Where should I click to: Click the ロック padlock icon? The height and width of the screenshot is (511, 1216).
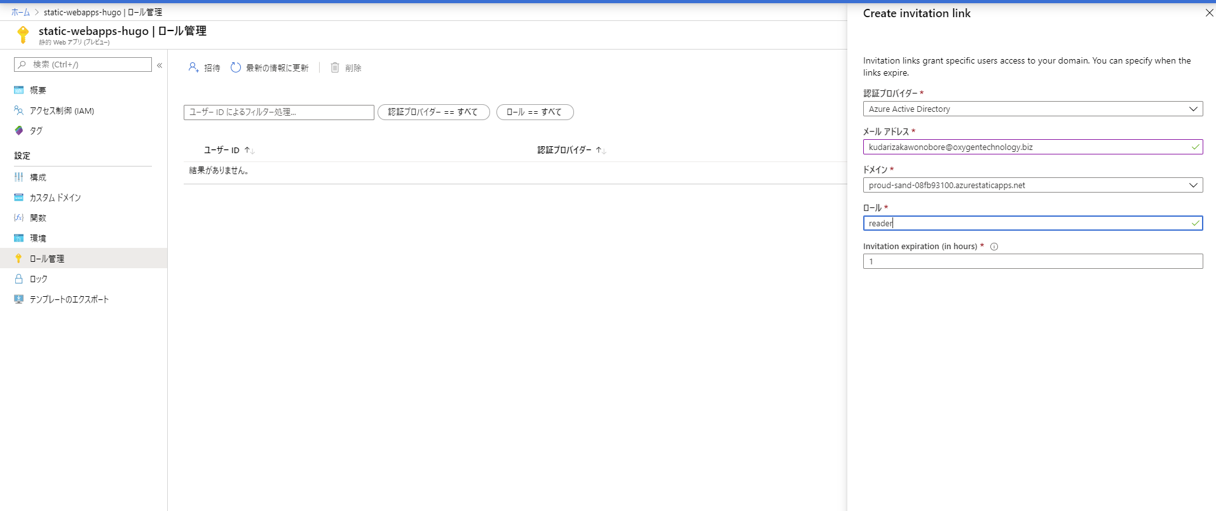point(19,278)
